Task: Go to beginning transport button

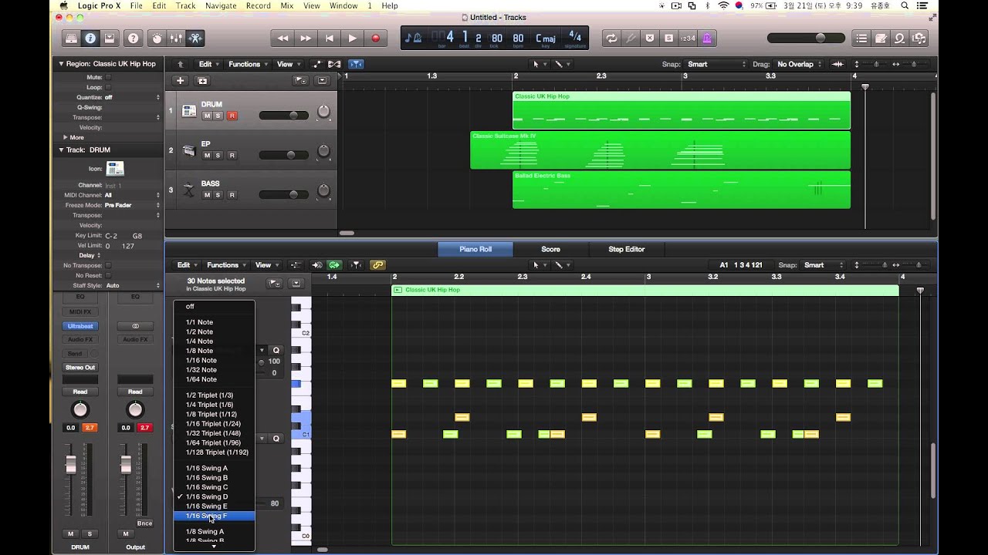Action: (x=330, y=38)
